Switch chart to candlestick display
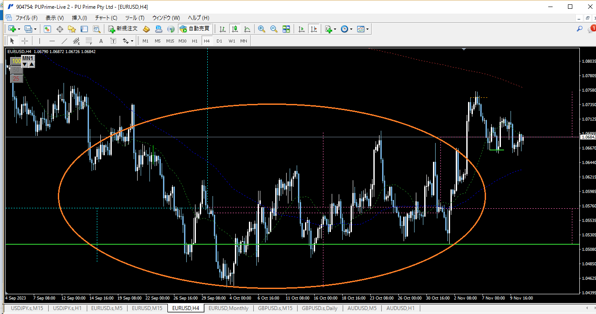 click(235, 29)
